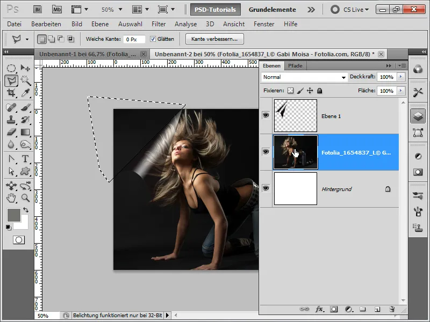Select the Move tool

coord(25,68)
